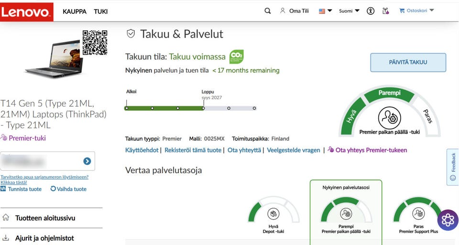Open the country flag dropdown
This screenshot has height=245, width=459.
[x=325, y=11]
